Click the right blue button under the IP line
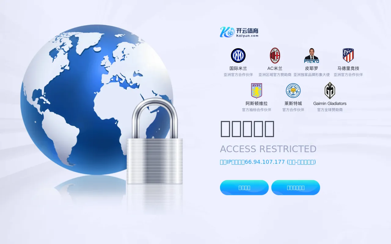This screenshot has height=244, width=391. click(x=296, y=188)
